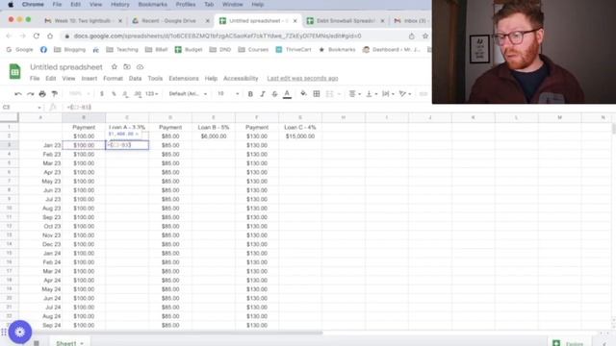This screenshot has width=616, height=346.
Task: Open the Chrome History menu
Action: (x=119, y=4)
